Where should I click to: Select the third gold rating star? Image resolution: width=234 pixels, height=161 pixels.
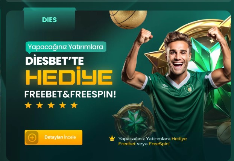tap(51, 105)
